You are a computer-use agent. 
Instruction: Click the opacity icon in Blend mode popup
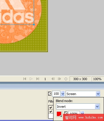click(x=66, y=114)
